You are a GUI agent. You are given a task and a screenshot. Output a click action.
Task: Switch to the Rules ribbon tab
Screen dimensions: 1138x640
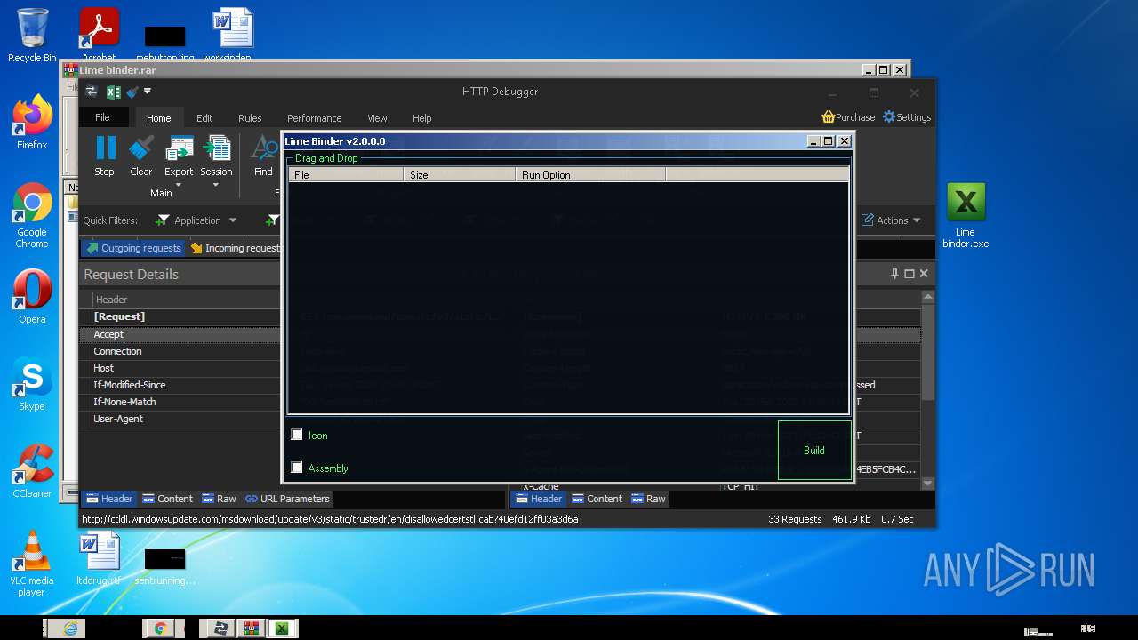click(x=250, y=118)
